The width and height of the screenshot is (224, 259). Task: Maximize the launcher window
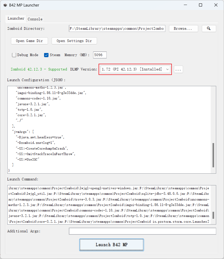(200, 5)
